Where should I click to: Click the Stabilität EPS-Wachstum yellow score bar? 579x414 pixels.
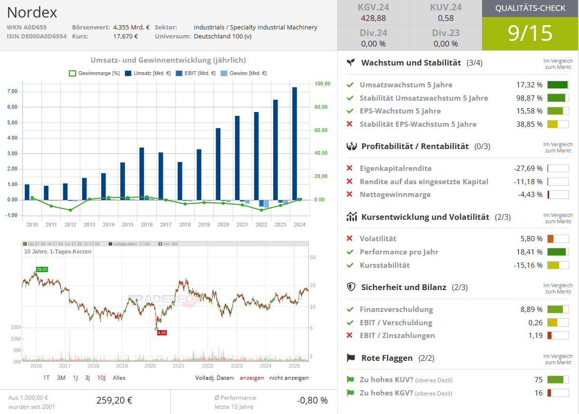[x=558, y=124]
